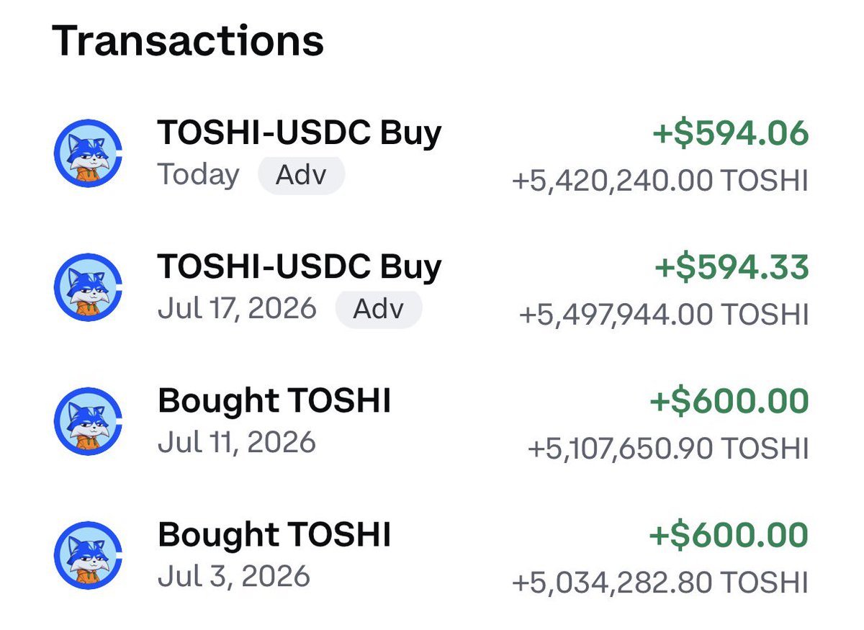Screen dimensions: 864x630
Task: Select the TOSHI icon beside Jul 11 purchase
Action: (x=88, y=422)
